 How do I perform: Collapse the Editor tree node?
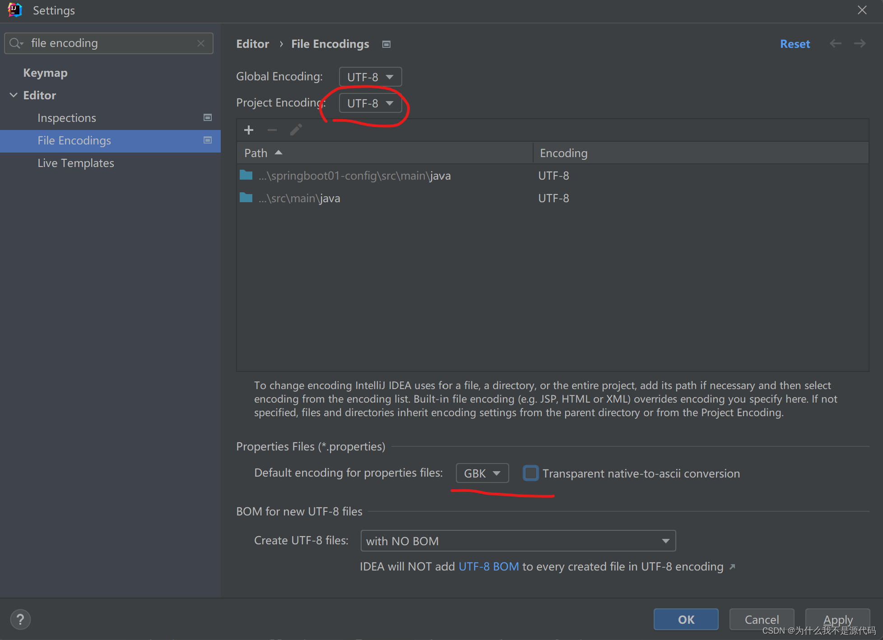coord(14,95)
